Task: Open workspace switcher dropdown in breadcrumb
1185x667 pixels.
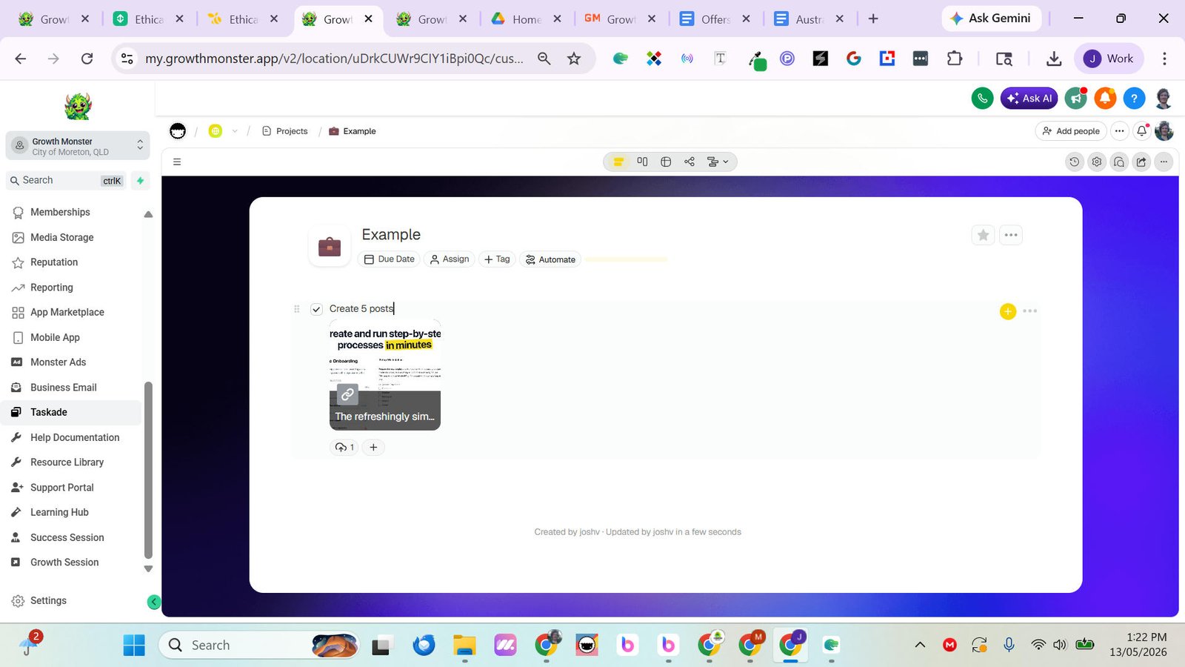Action: click(235, 131)
